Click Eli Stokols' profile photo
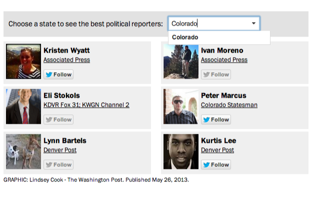The height and width of the screenshot is (211, 318). coord(23,107)
